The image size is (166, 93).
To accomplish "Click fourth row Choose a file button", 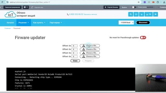I will point(90,56).
